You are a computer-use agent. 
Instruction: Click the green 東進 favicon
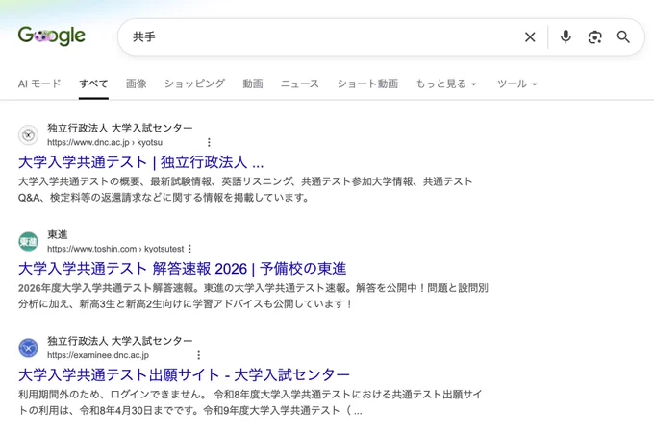tap(28, 242)
